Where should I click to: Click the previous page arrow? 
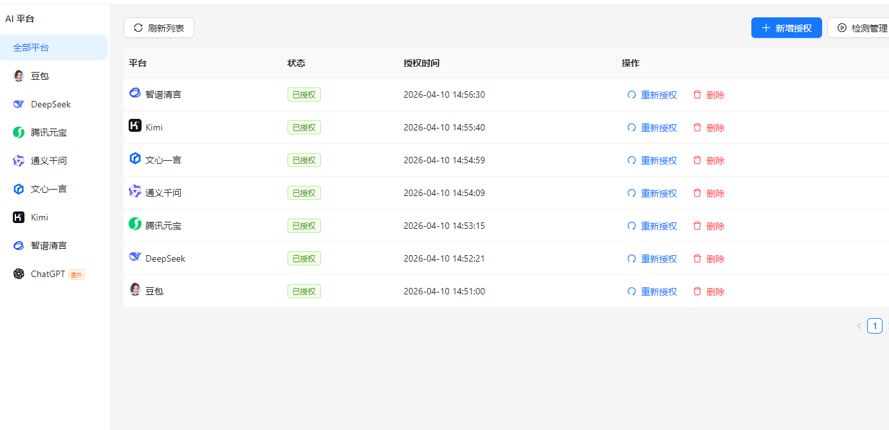click(x=859, y=326)
